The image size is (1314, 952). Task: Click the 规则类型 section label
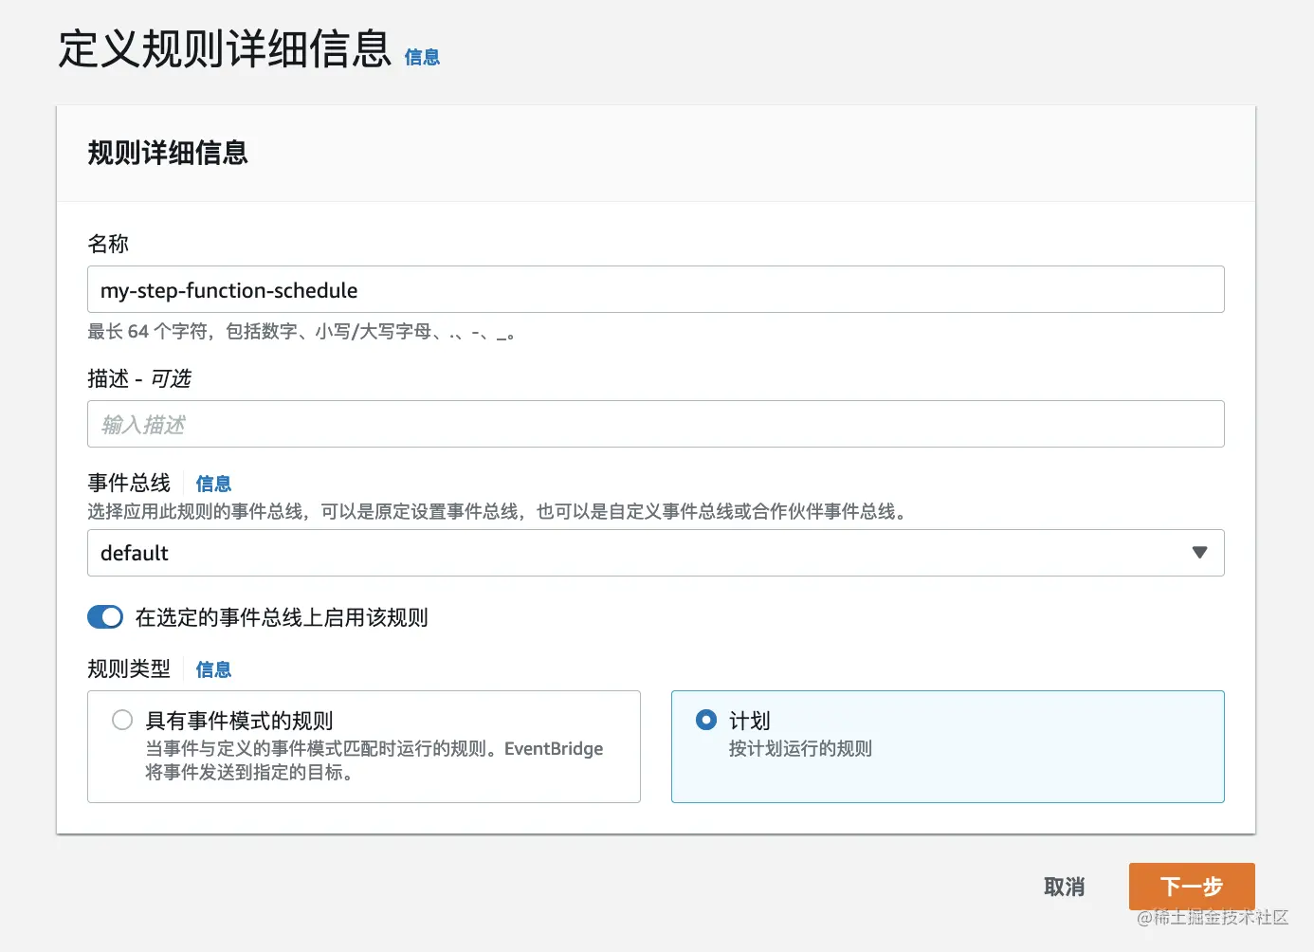[129, 668]
